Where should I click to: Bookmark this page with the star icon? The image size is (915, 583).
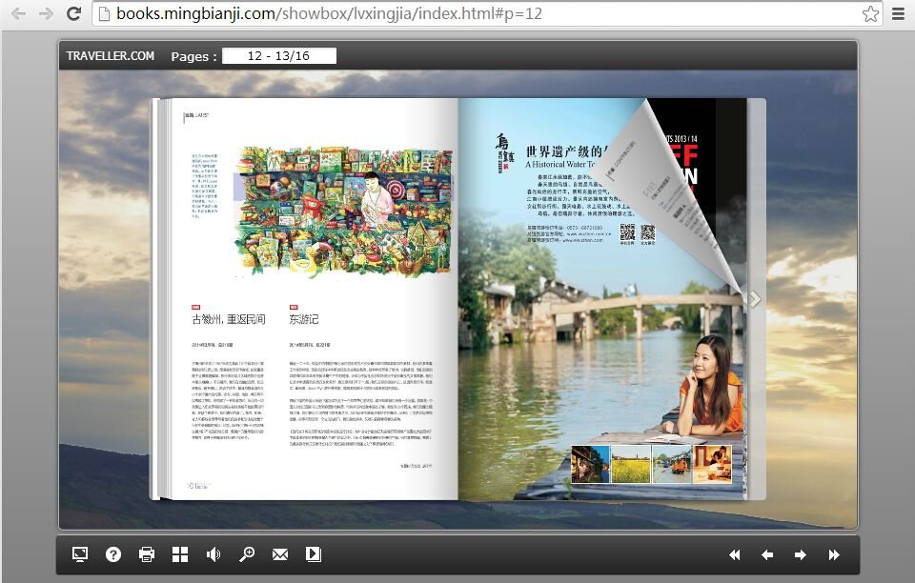pos(869,13)
